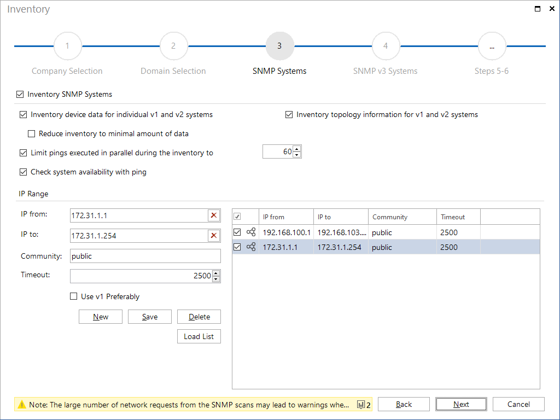
Task: Increase the Timeout value with up arrow
Action: tap(216, 273)
